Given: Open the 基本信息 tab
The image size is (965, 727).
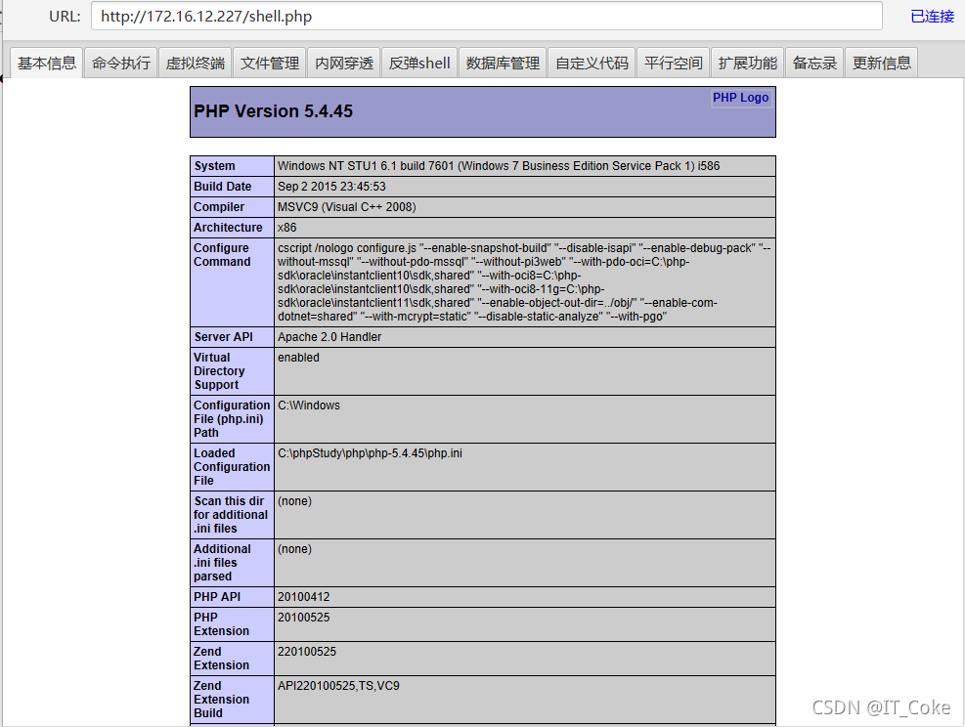Looking at the screenshot, I should pos(46,63).
